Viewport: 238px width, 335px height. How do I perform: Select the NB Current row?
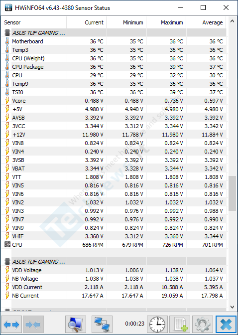click(x=115, y=296)
